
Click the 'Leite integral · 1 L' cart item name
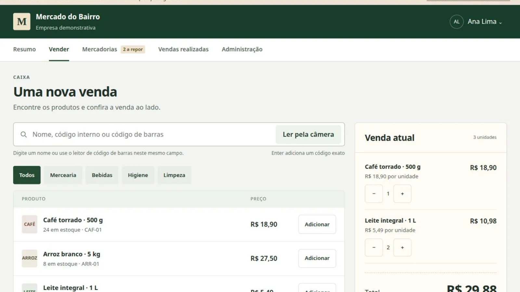click(390, 221)
